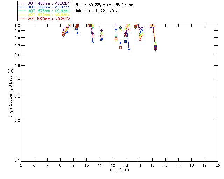The height and width of the screenshot is (179, 224).
Task: Click the x-axis tick label 11
Action: (100, 165)
